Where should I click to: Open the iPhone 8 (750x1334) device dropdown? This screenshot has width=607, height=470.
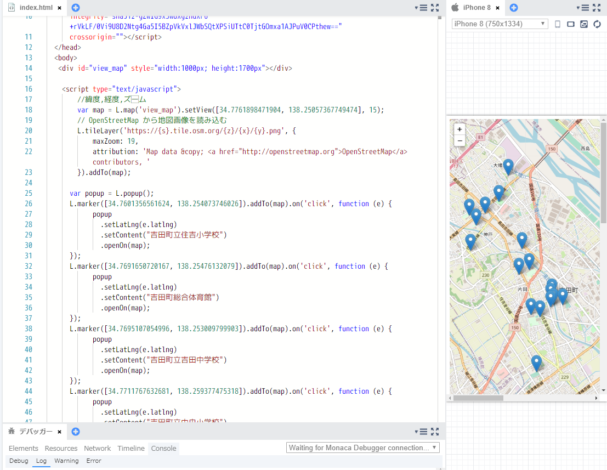(500, 24)
